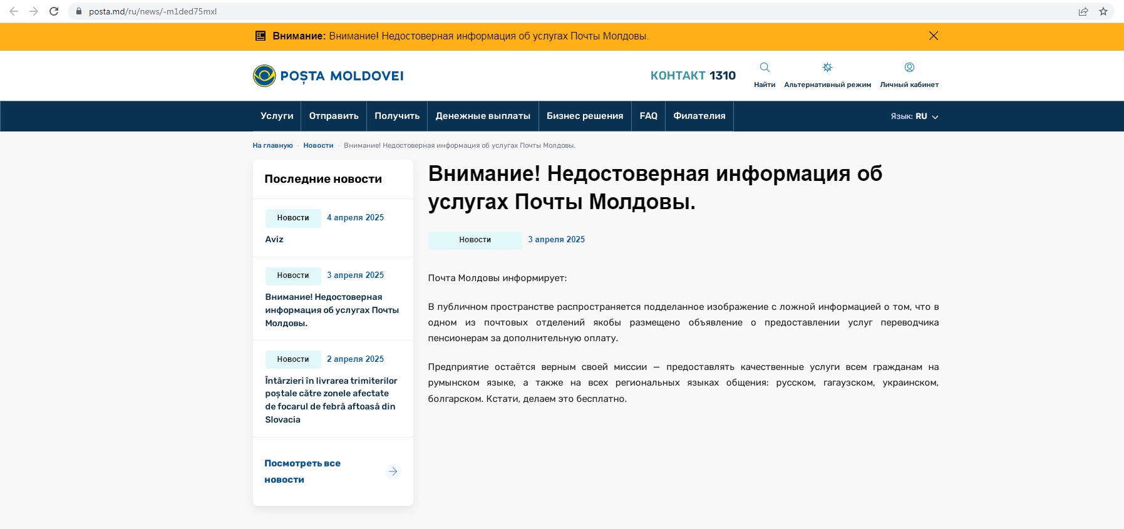
Task: Click the КОНТАКТ 1310 phone link
Action: pos(693,76)
